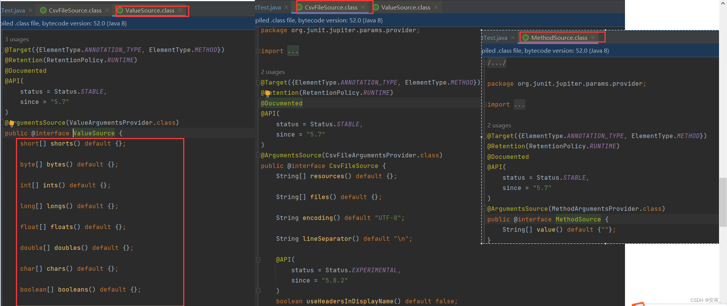Switch to CsvFileSource.class tab in left editor
727x306 pixels.
coord(75,11)
